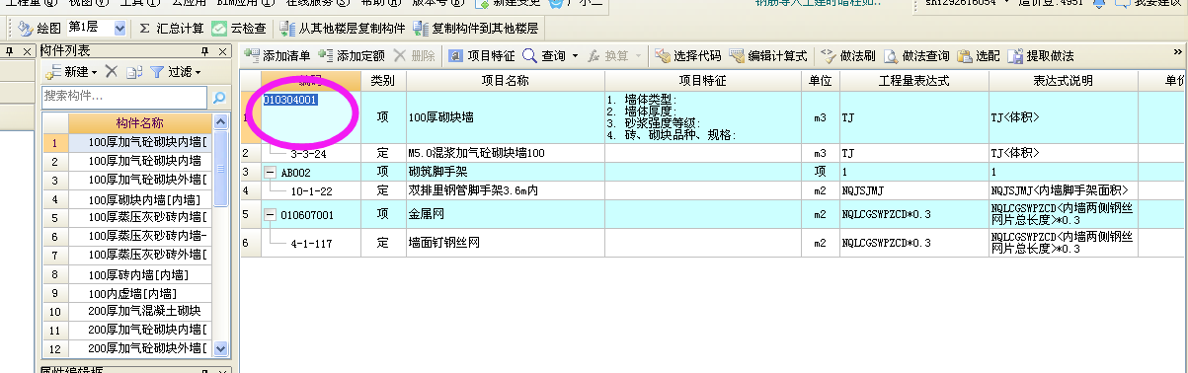Select the M5.0混浆加气砼砌块墙100 cell

[505, 154]
